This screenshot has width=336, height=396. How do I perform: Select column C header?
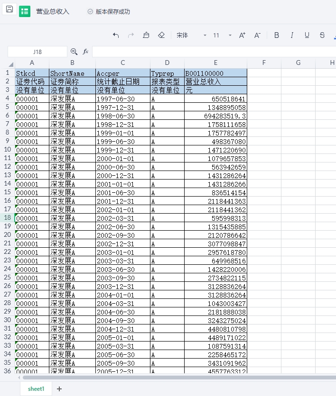(123, 63)
